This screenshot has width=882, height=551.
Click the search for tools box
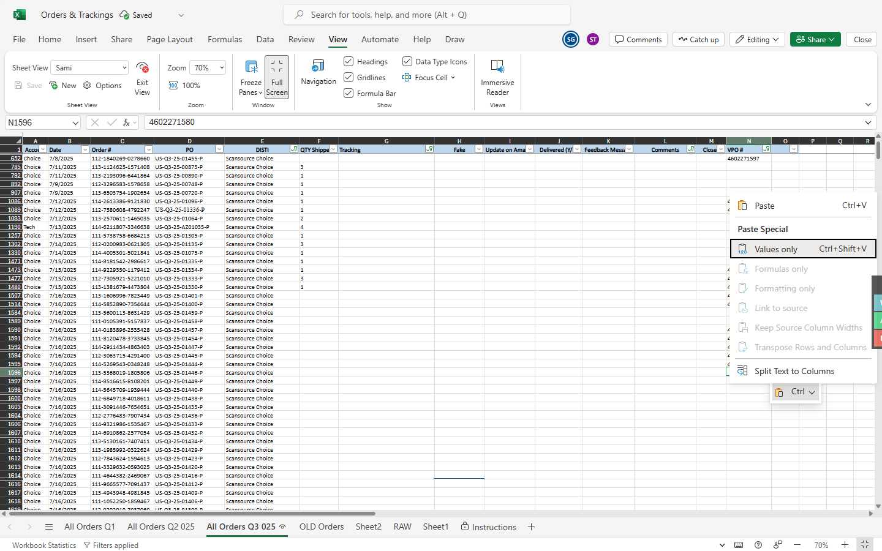coord(427,15)
